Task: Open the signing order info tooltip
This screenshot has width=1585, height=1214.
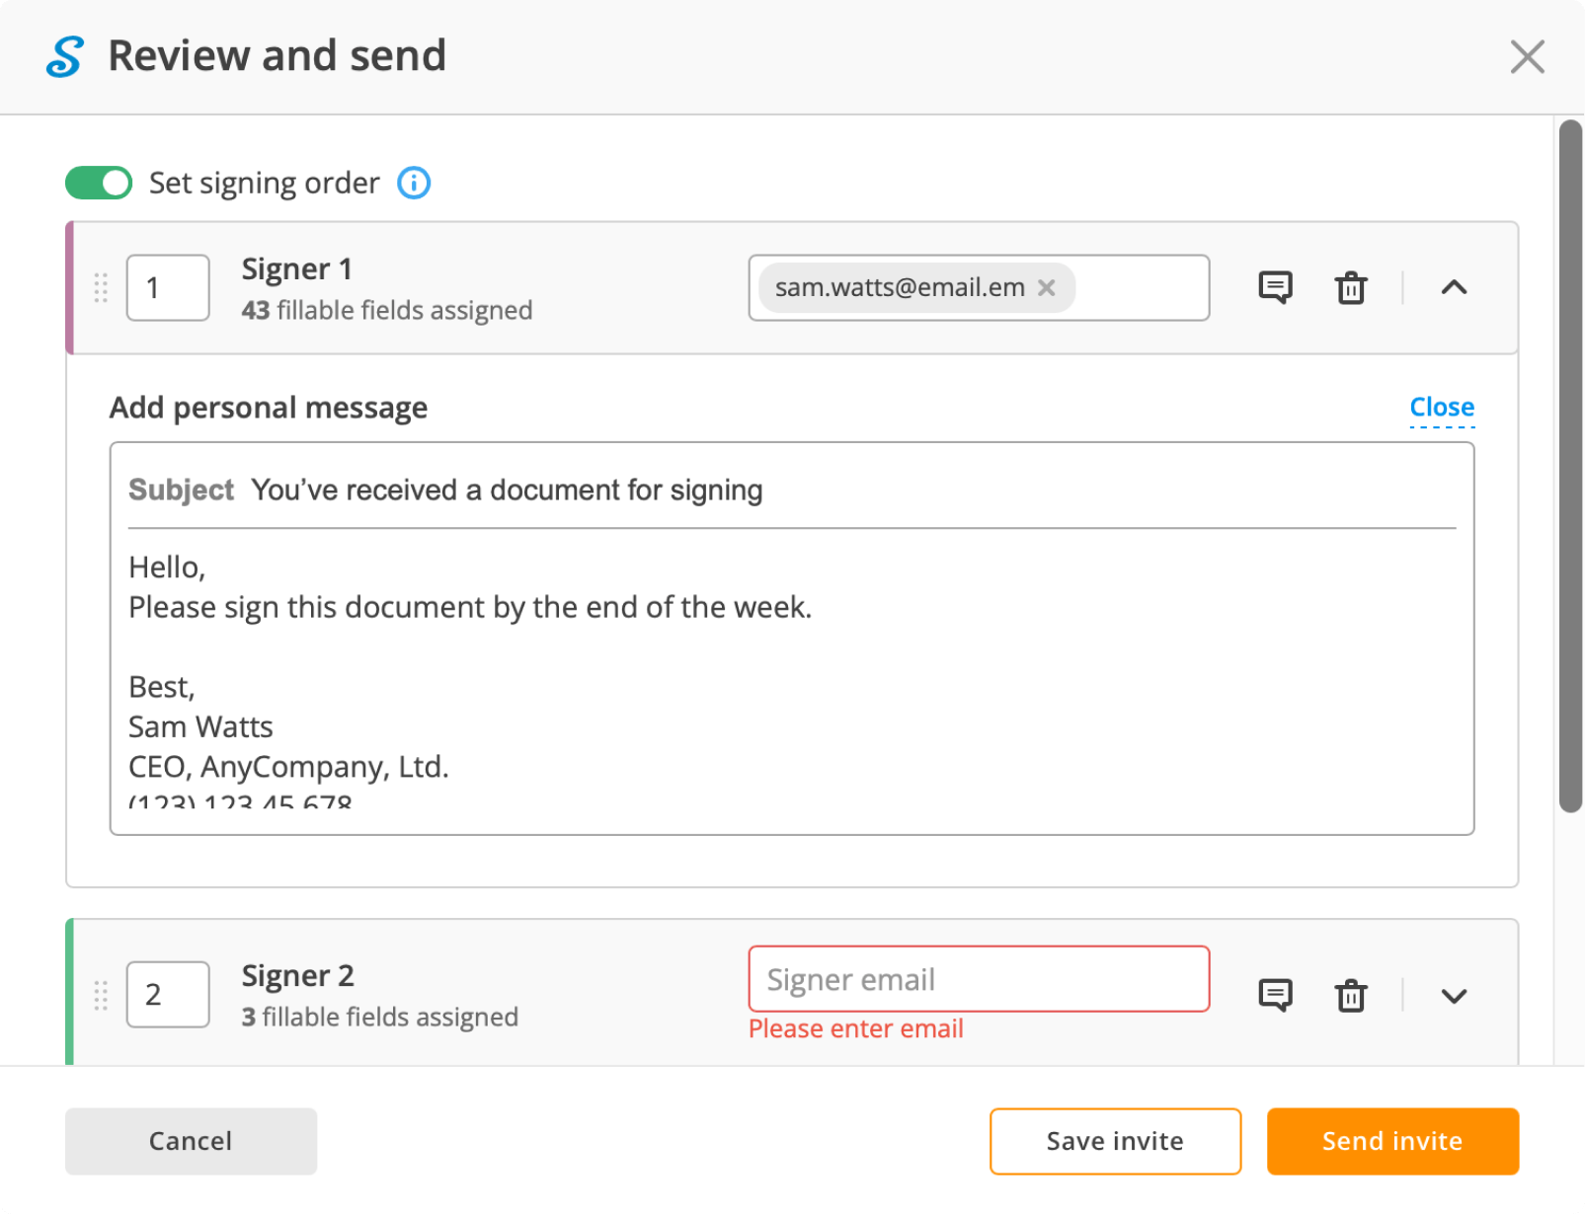Action: [414, 183]
